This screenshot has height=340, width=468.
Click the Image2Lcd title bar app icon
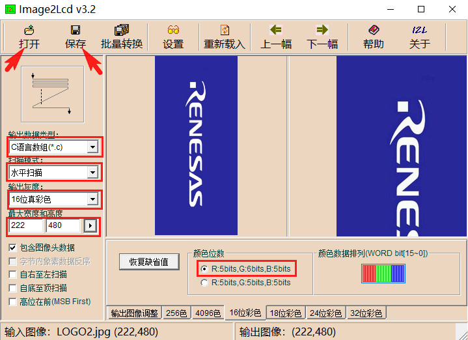click(10, 9)
